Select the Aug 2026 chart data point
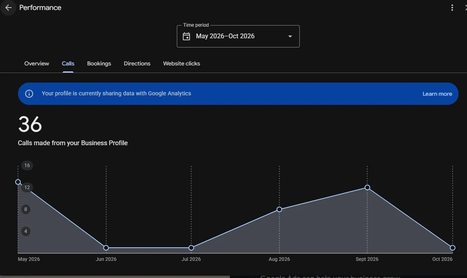Viewport: 467px width, 278px height. pos(279,209)
